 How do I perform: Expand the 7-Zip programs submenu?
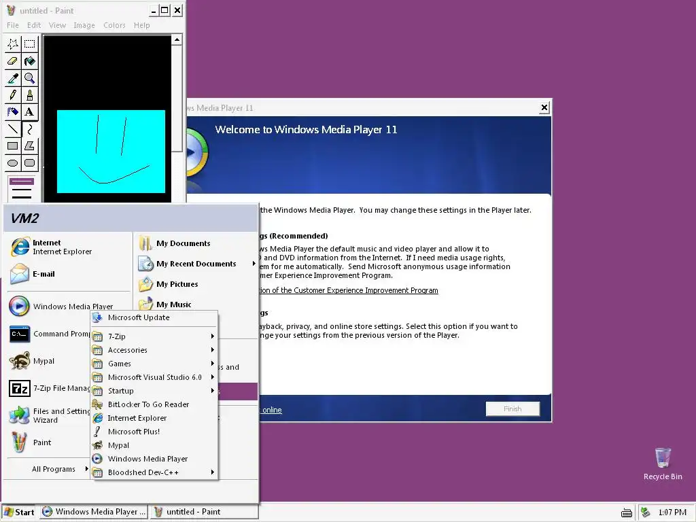click(x=154, y=336)
